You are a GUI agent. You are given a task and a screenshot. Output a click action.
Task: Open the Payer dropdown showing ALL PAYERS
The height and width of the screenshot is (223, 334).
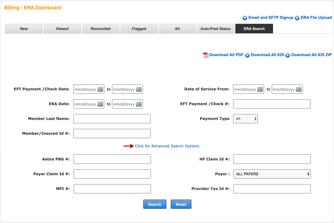[x=272, y=174]
